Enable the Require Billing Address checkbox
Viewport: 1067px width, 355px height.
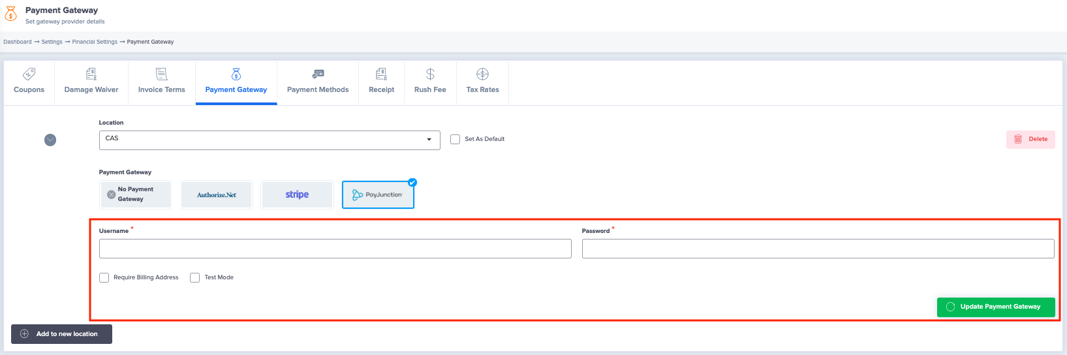[x=104, y=277]
